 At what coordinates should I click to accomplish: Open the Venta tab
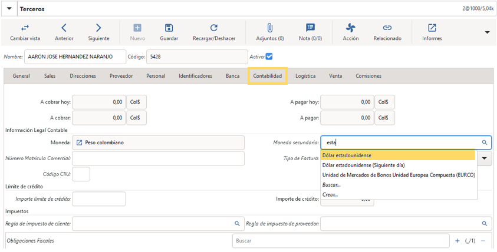[335, 76]
